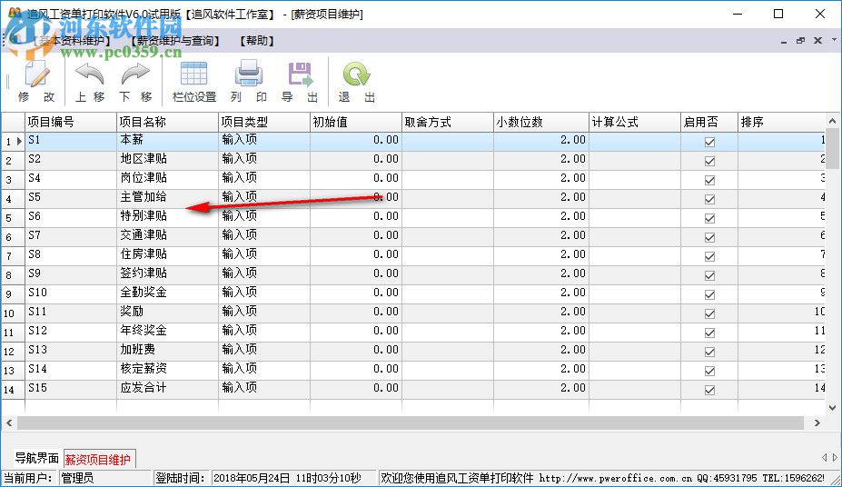Switch to the 导航界面 tab
842x487 pixels.
pyautogui.click(x=36, y=458)
